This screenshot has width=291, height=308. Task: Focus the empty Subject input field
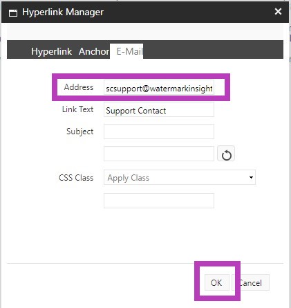tap(159, 132)
